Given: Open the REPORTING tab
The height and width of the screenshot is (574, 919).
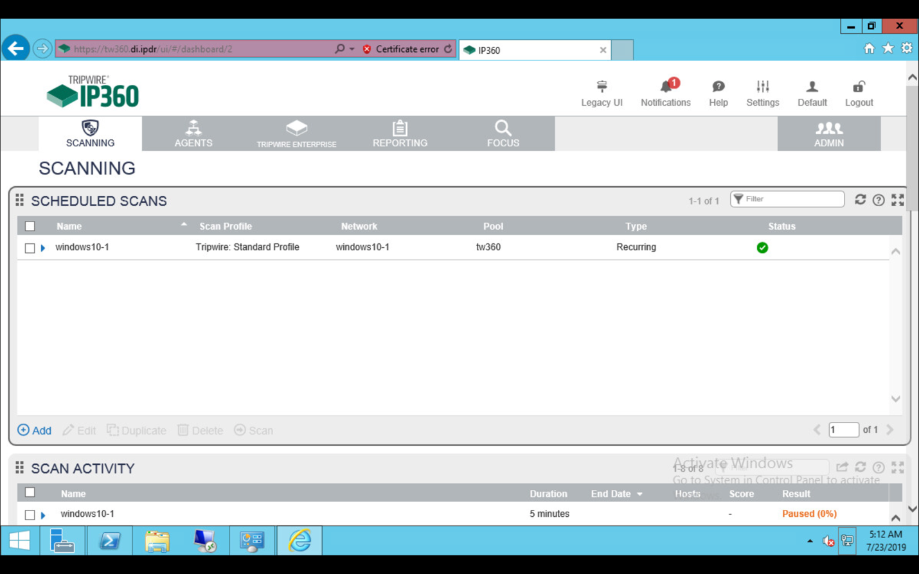Looking at the screenshot, I should [x=400, y=134].
